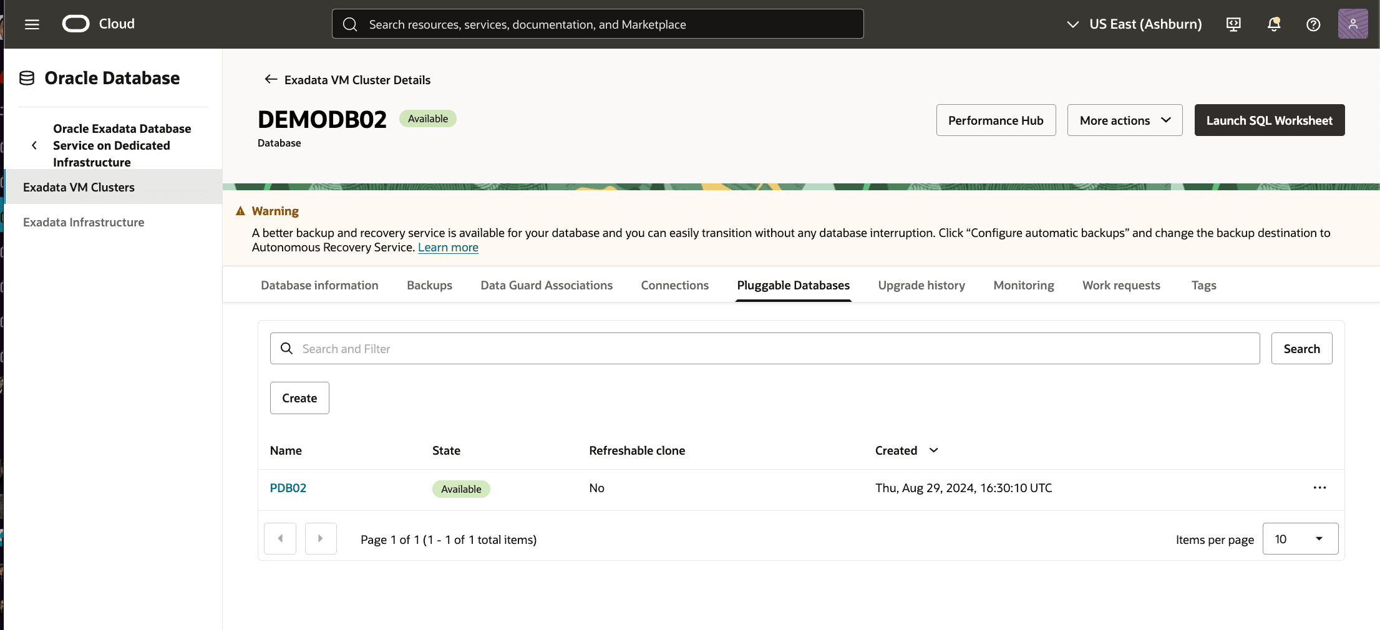Launch SQL Worksheet for DEMODB02
1380x630 pixels.
[x=1269, y=120]
